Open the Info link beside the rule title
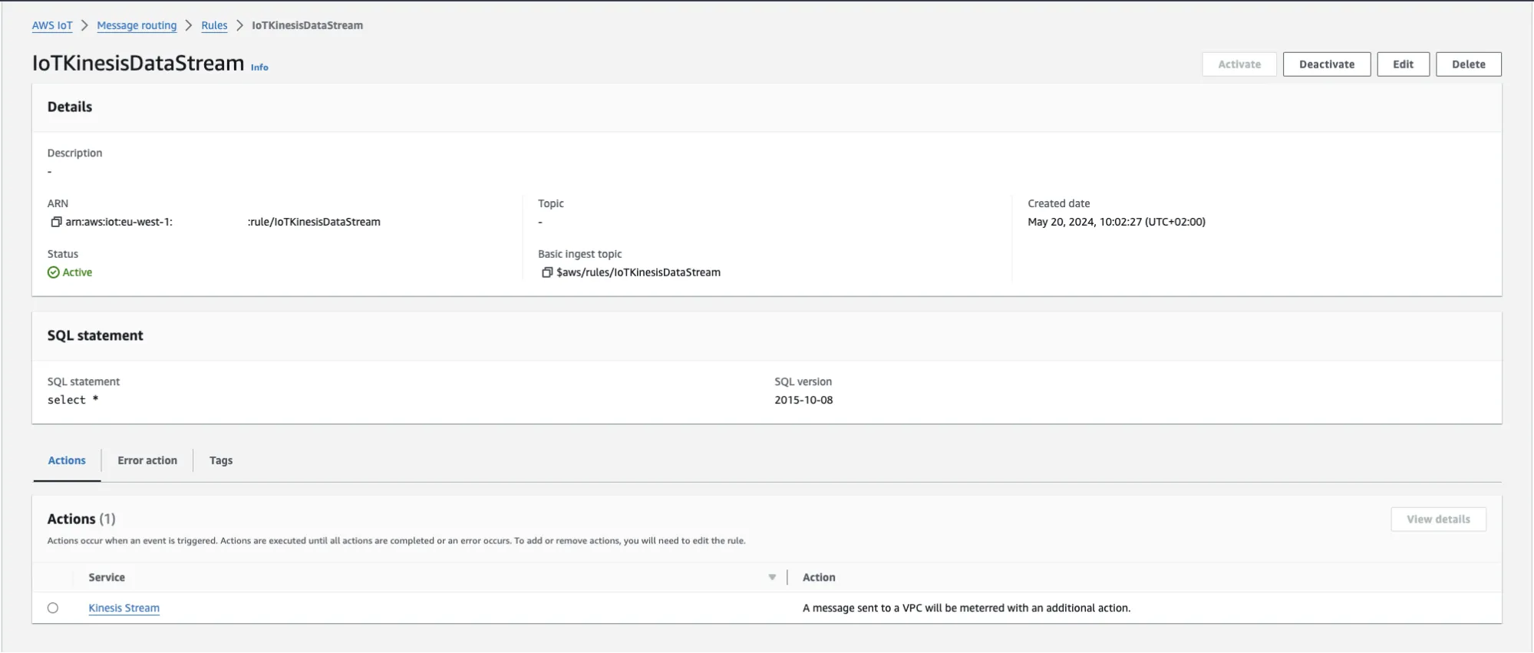This screenshot has width=1534, height=653. [259, 68]
